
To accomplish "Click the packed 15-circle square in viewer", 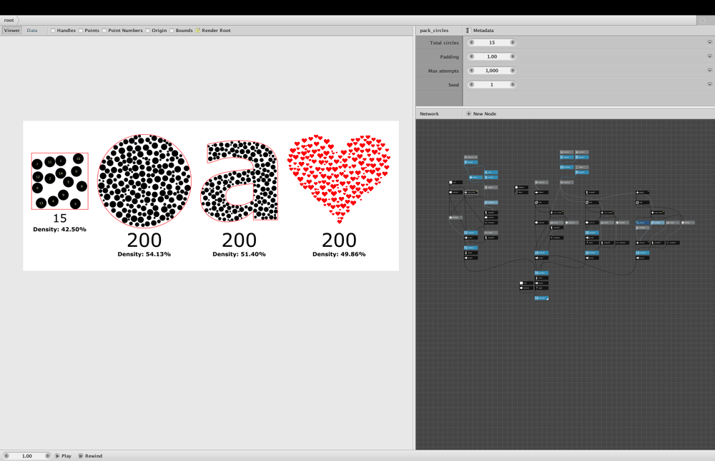I will pyautogui.click(x=60, y=181).
